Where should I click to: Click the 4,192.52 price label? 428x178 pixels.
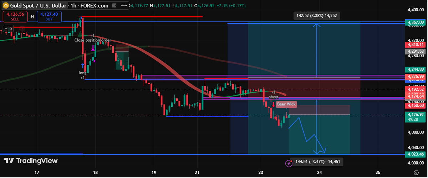pyautogui.click(x=415, y=90)
